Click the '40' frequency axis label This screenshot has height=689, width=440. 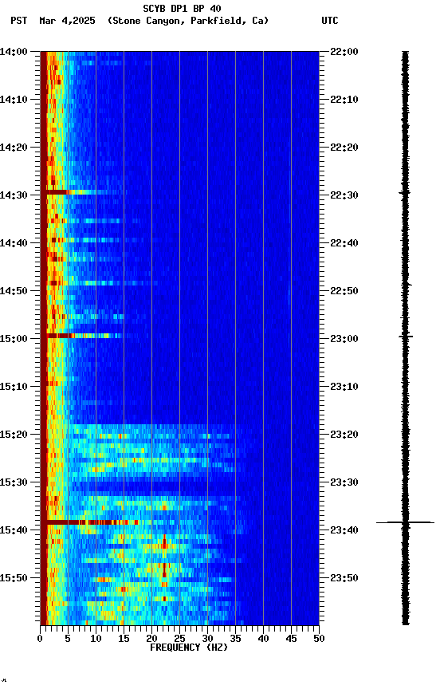264,639
